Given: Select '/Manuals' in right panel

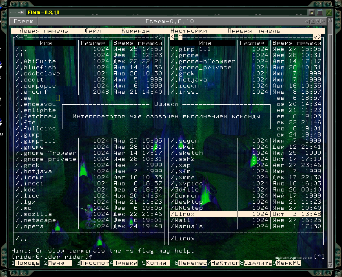Looking at the screenshot, I should coord(246,226).
